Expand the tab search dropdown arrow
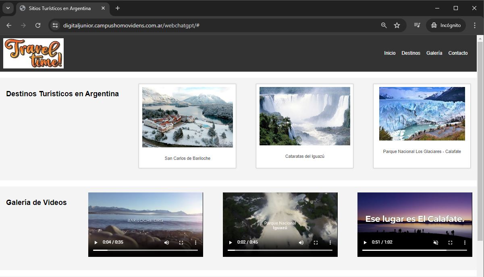This screenshot has width=484, height=277. [8, 8]
